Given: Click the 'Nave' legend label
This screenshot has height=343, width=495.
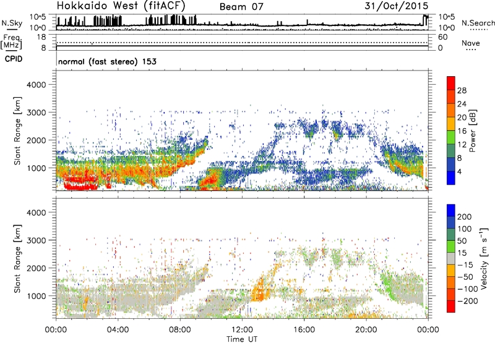Looking at the screenshot, I should [471, 43].
